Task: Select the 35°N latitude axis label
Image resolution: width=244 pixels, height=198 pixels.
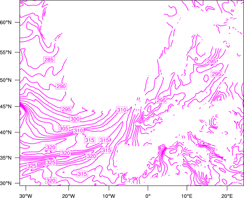Action: click(x=6, y=158)
